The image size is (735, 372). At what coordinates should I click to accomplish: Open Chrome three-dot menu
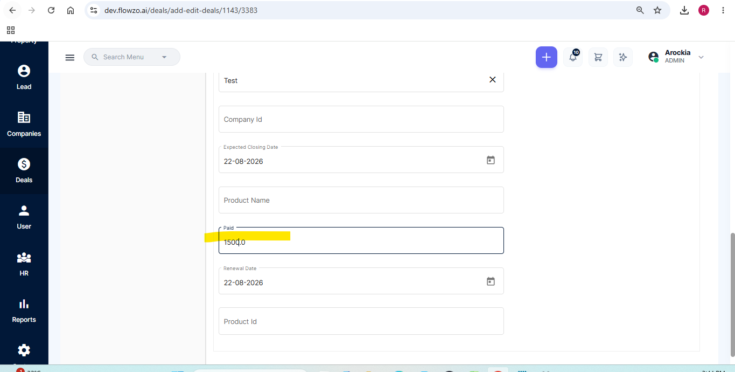coord(723,10)
